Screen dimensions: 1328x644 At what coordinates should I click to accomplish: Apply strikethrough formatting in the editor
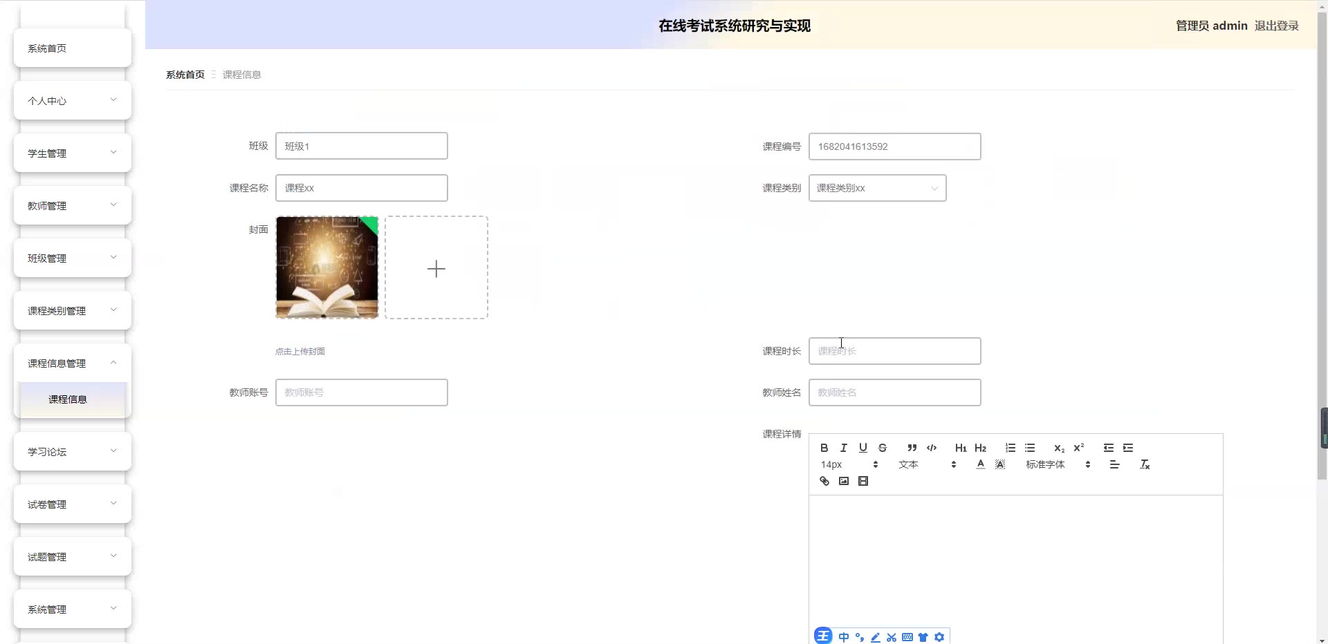point(882,448)
